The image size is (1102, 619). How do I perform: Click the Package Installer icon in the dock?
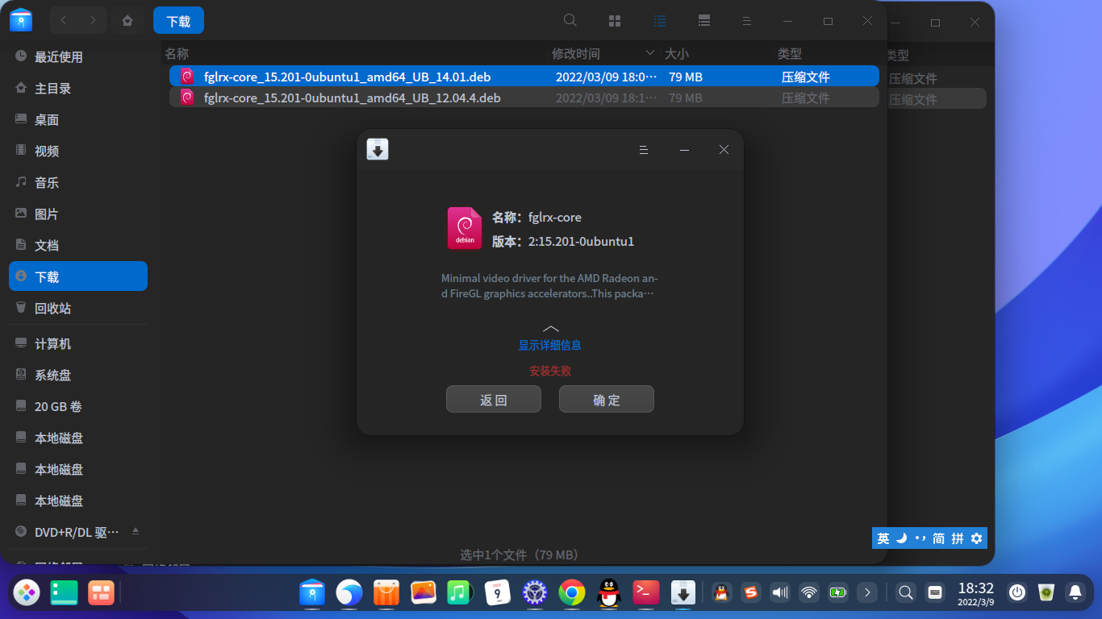(682, 593)
